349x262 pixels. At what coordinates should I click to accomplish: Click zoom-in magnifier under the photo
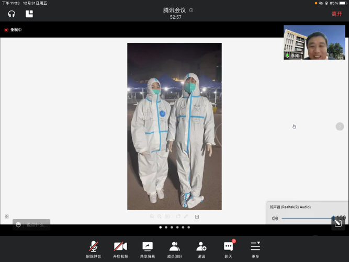[x=152, y=217]
